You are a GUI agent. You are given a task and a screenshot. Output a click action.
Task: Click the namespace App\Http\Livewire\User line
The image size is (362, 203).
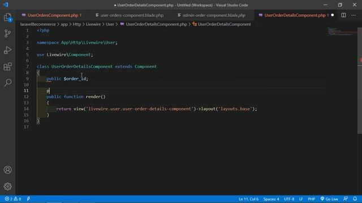pyautogui.click(x=77, y=43)
